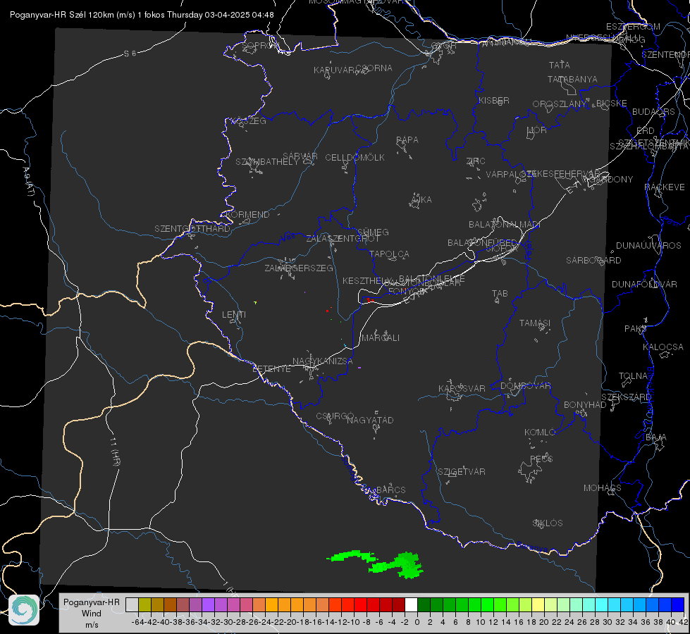Image resolution: width=690 pixels, height=634 pixels.
Task: Select the SZOMBATHELY city label
Action: coord(267,162)
